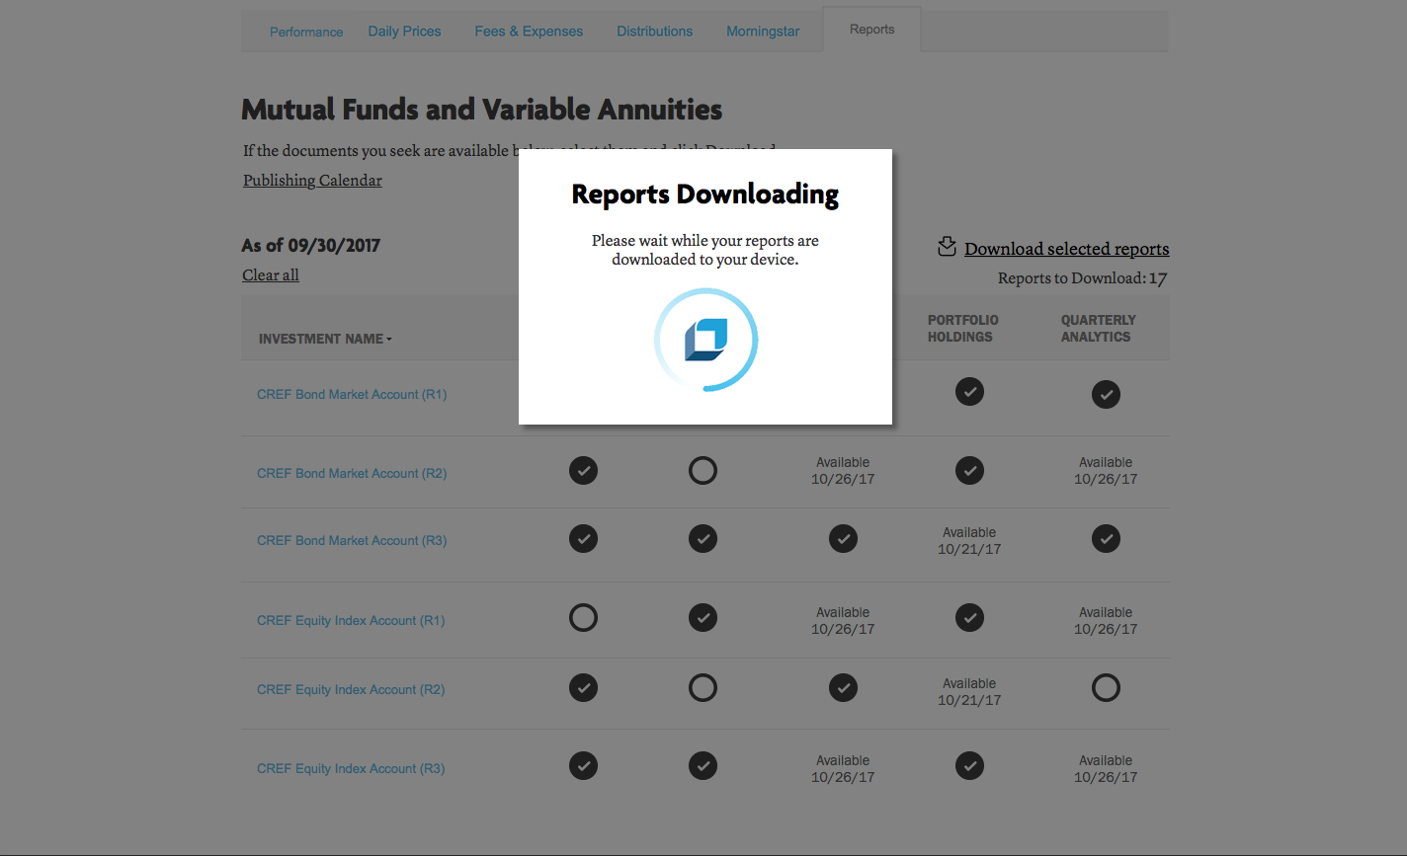The width and height of the screenshot is (1407, 856).
Task: Click the Portfolio Holdings column header
Action: (x=962, y=328)
